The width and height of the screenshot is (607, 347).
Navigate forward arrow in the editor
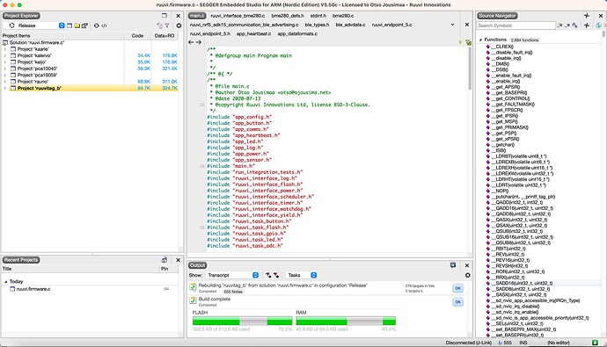tap(199, 42)
